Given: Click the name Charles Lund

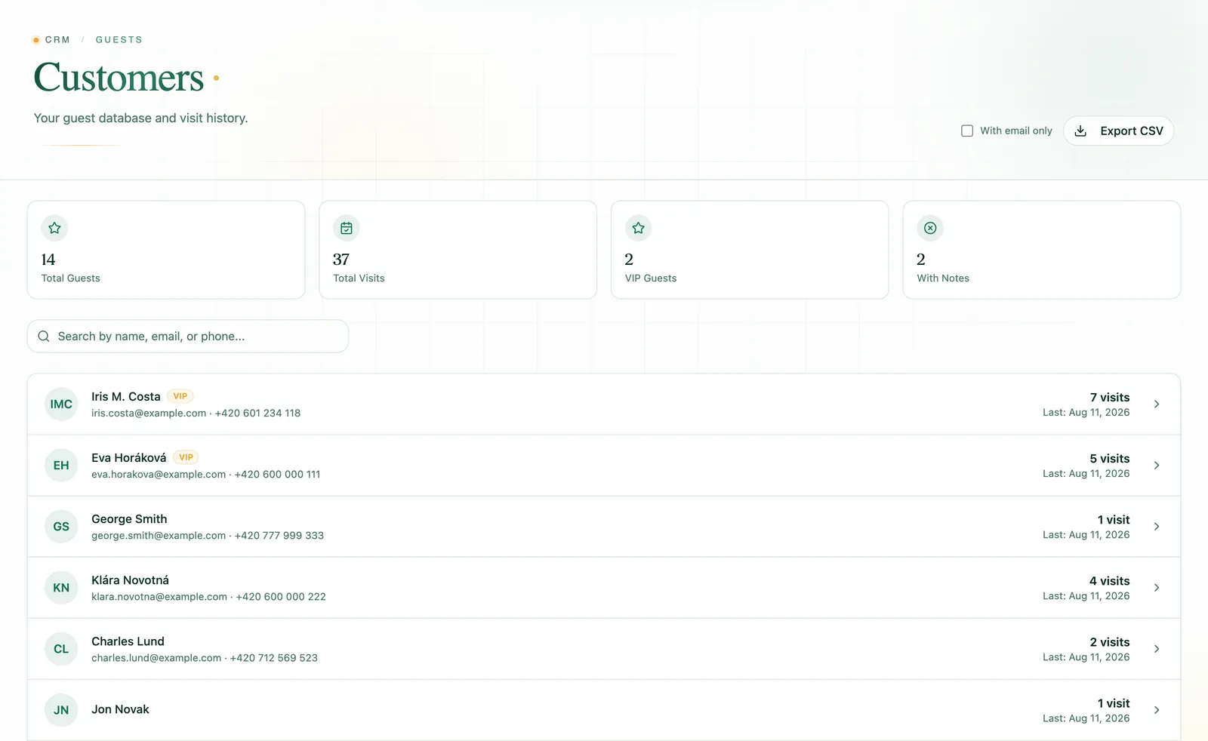Looking at the screenshot, I should click(128, 641).
